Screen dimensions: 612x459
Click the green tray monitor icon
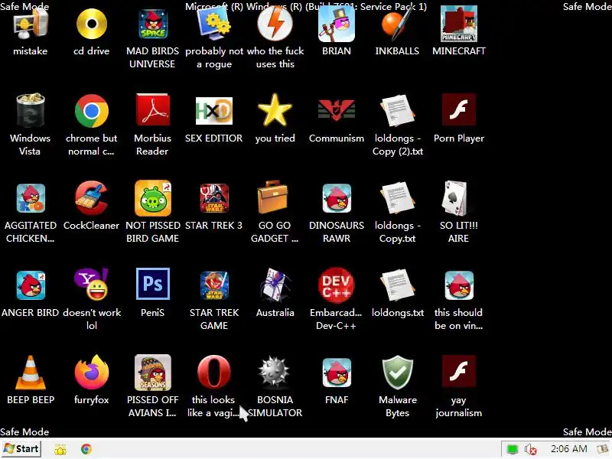(512, 449)
